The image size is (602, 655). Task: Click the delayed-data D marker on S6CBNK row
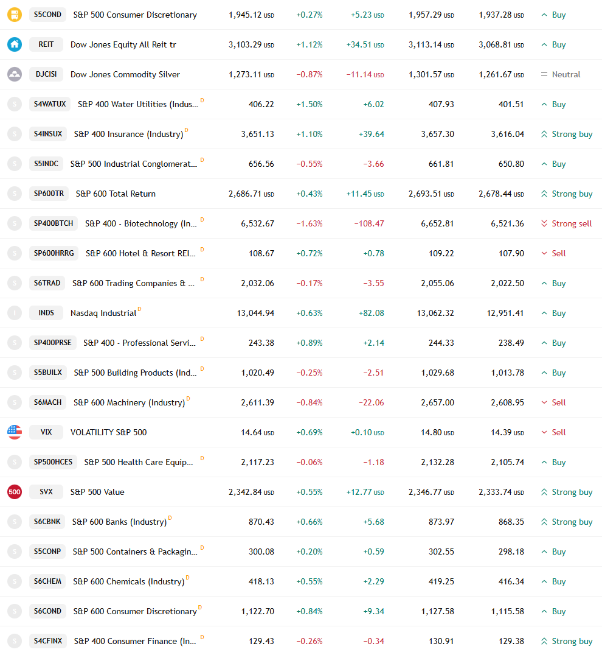(170, 517)
